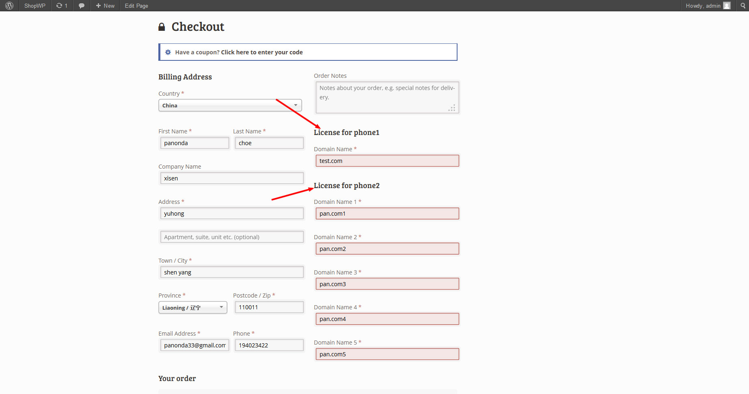Viewport: 749px width, 394px height.
Task: Open the ShopWP admin bar menu
Action: (34, 5)
